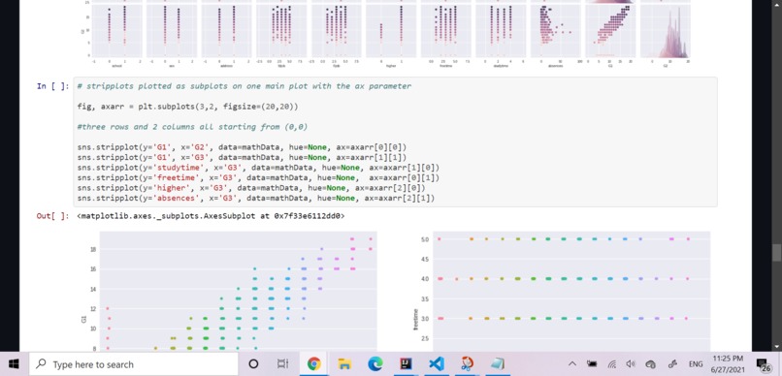This screenshot has width=782, height=376.
Task: Open the IntelliJ IDEA taskbar icon
Action: (406, 364)
